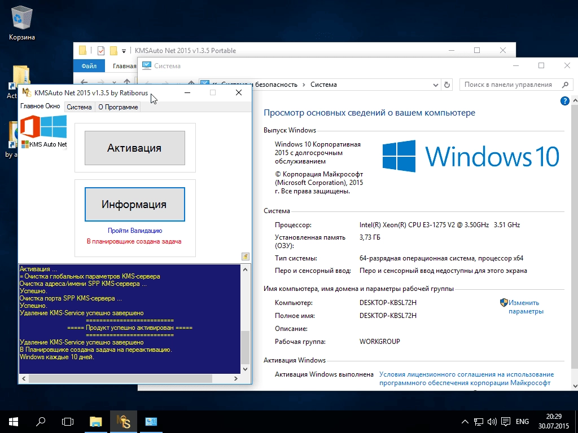Minimize the KMSAuto Net window
Viewport: 578px width, 433px height.
point(187,93)
